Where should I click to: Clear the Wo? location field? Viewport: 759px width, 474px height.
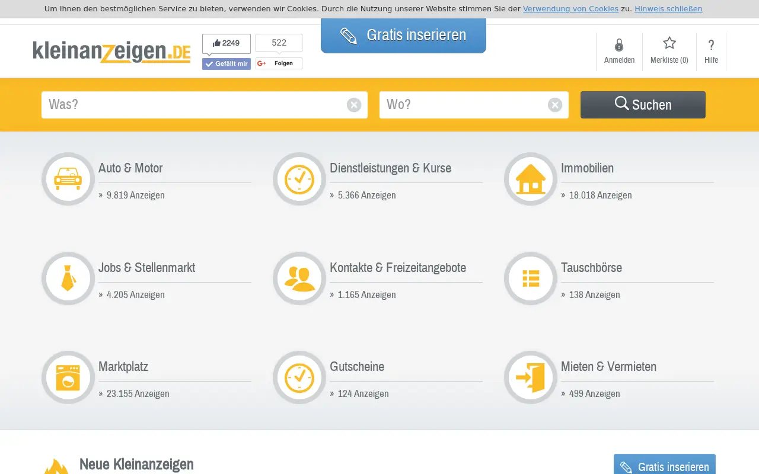point(555,105)
